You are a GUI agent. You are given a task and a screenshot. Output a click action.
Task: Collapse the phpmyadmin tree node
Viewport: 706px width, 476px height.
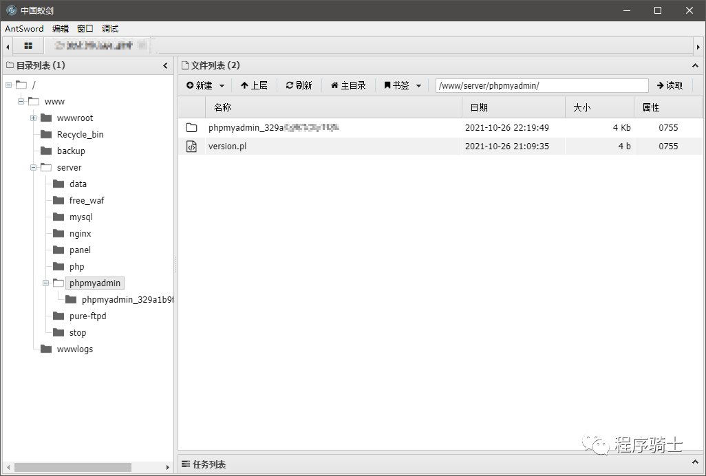[45, 283]
